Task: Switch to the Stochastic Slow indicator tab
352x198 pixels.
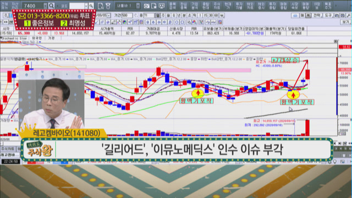Action: pos(14,38)
